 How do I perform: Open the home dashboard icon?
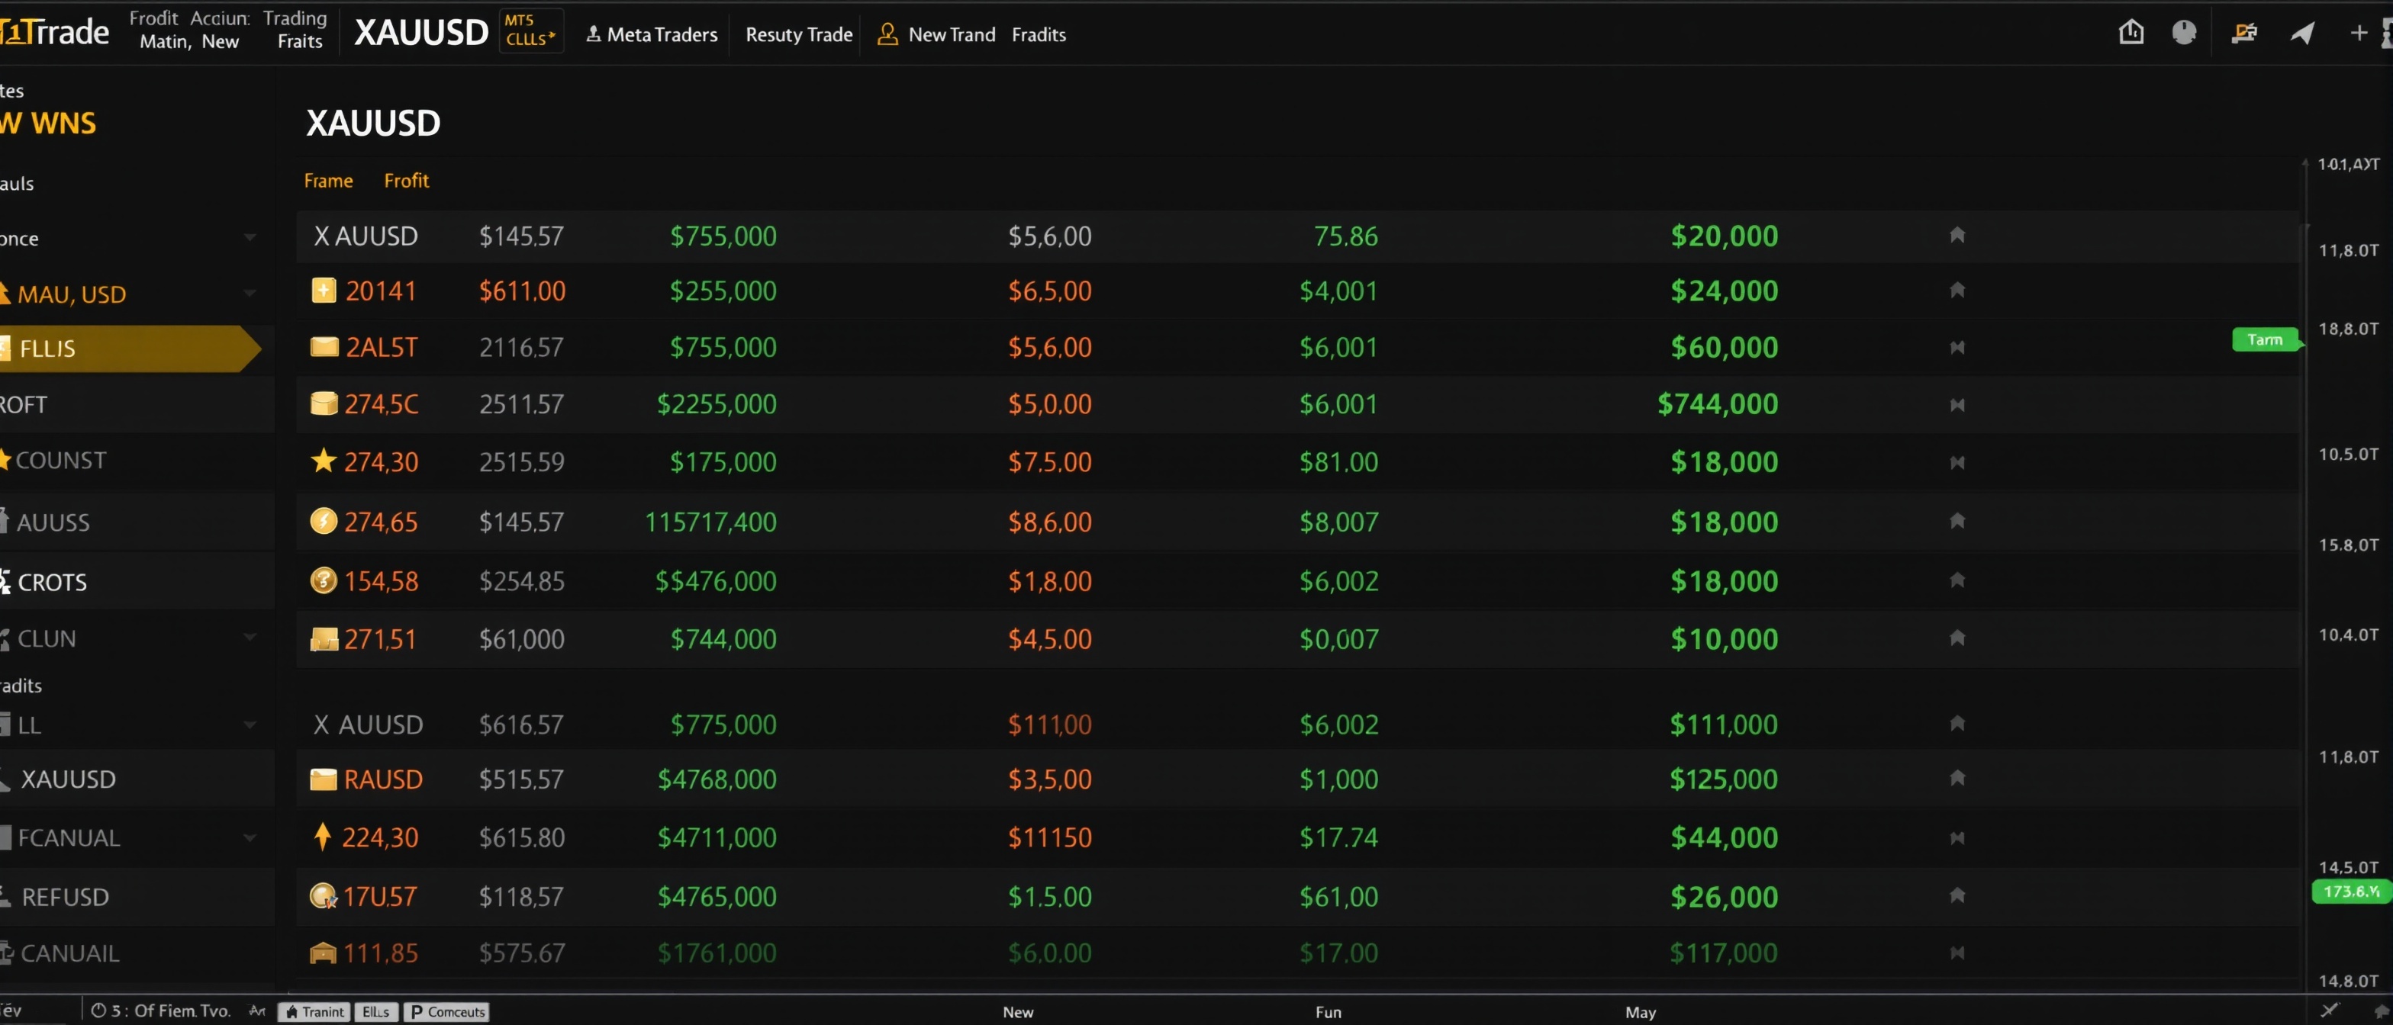pyautogui.click(x=2131, y=31)
